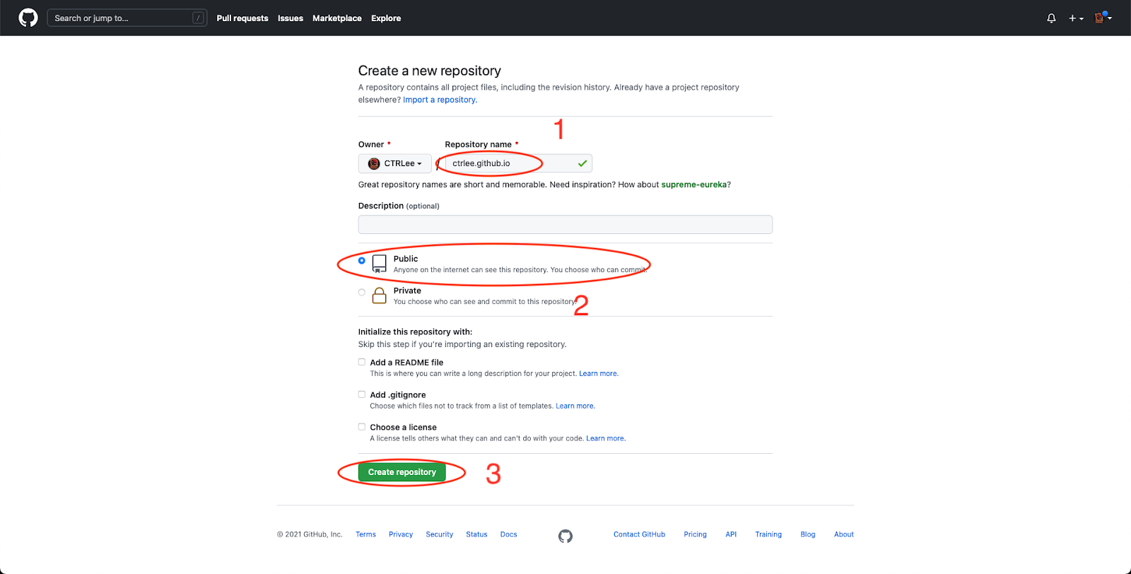Open the notifications bell

click(x=1051, y=18)
